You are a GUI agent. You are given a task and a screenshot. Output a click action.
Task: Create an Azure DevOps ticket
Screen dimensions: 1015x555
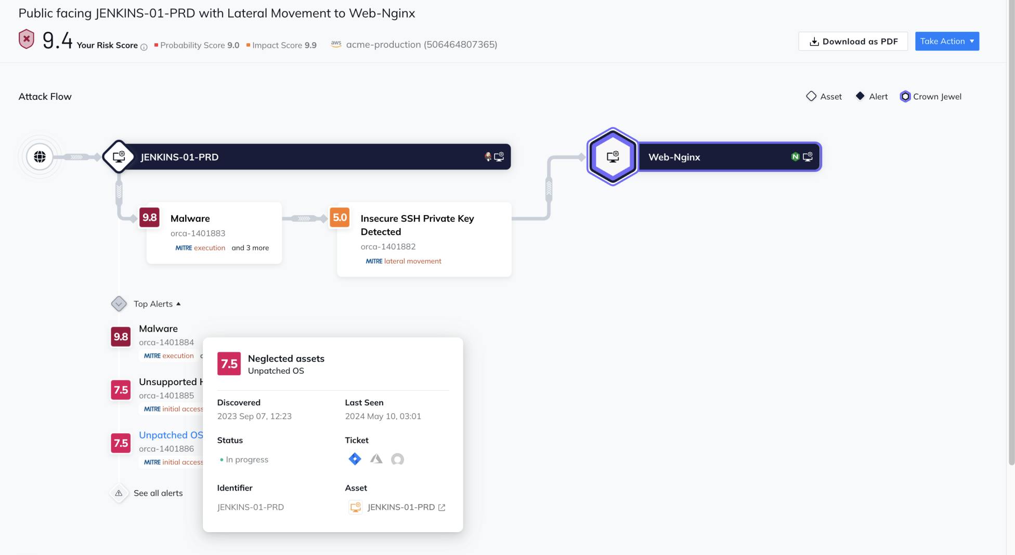coord(376,459)
